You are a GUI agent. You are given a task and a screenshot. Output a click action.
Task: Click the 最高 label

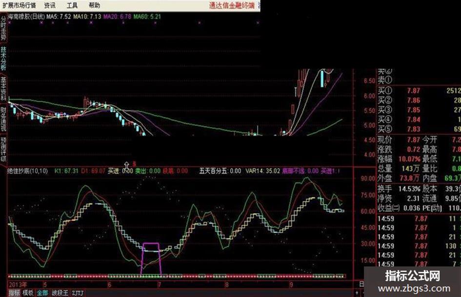click(430, 149)
